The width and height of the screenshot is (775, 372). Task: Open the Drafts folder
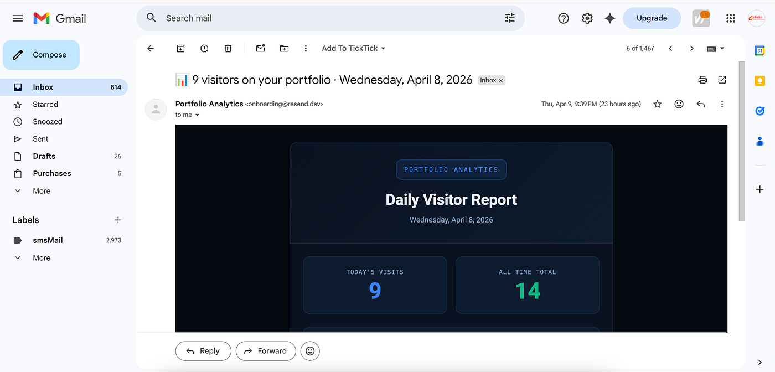pyautogui.click(x=64, y=156)
